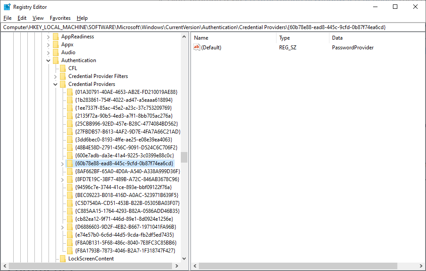This screenshot has height=271, width=426.
Task: Open the View menu
Action: pyautogui.click(x=37, y=18)
